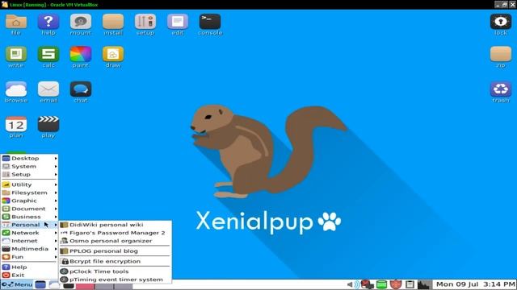Open Help from the main menu
The width and height of the screenshot is (517, 290).
point(29,267)
